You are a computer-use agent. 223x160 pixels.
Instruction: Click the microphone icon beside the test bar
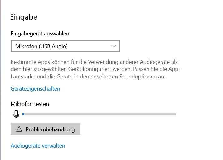[x=16, y=114]
